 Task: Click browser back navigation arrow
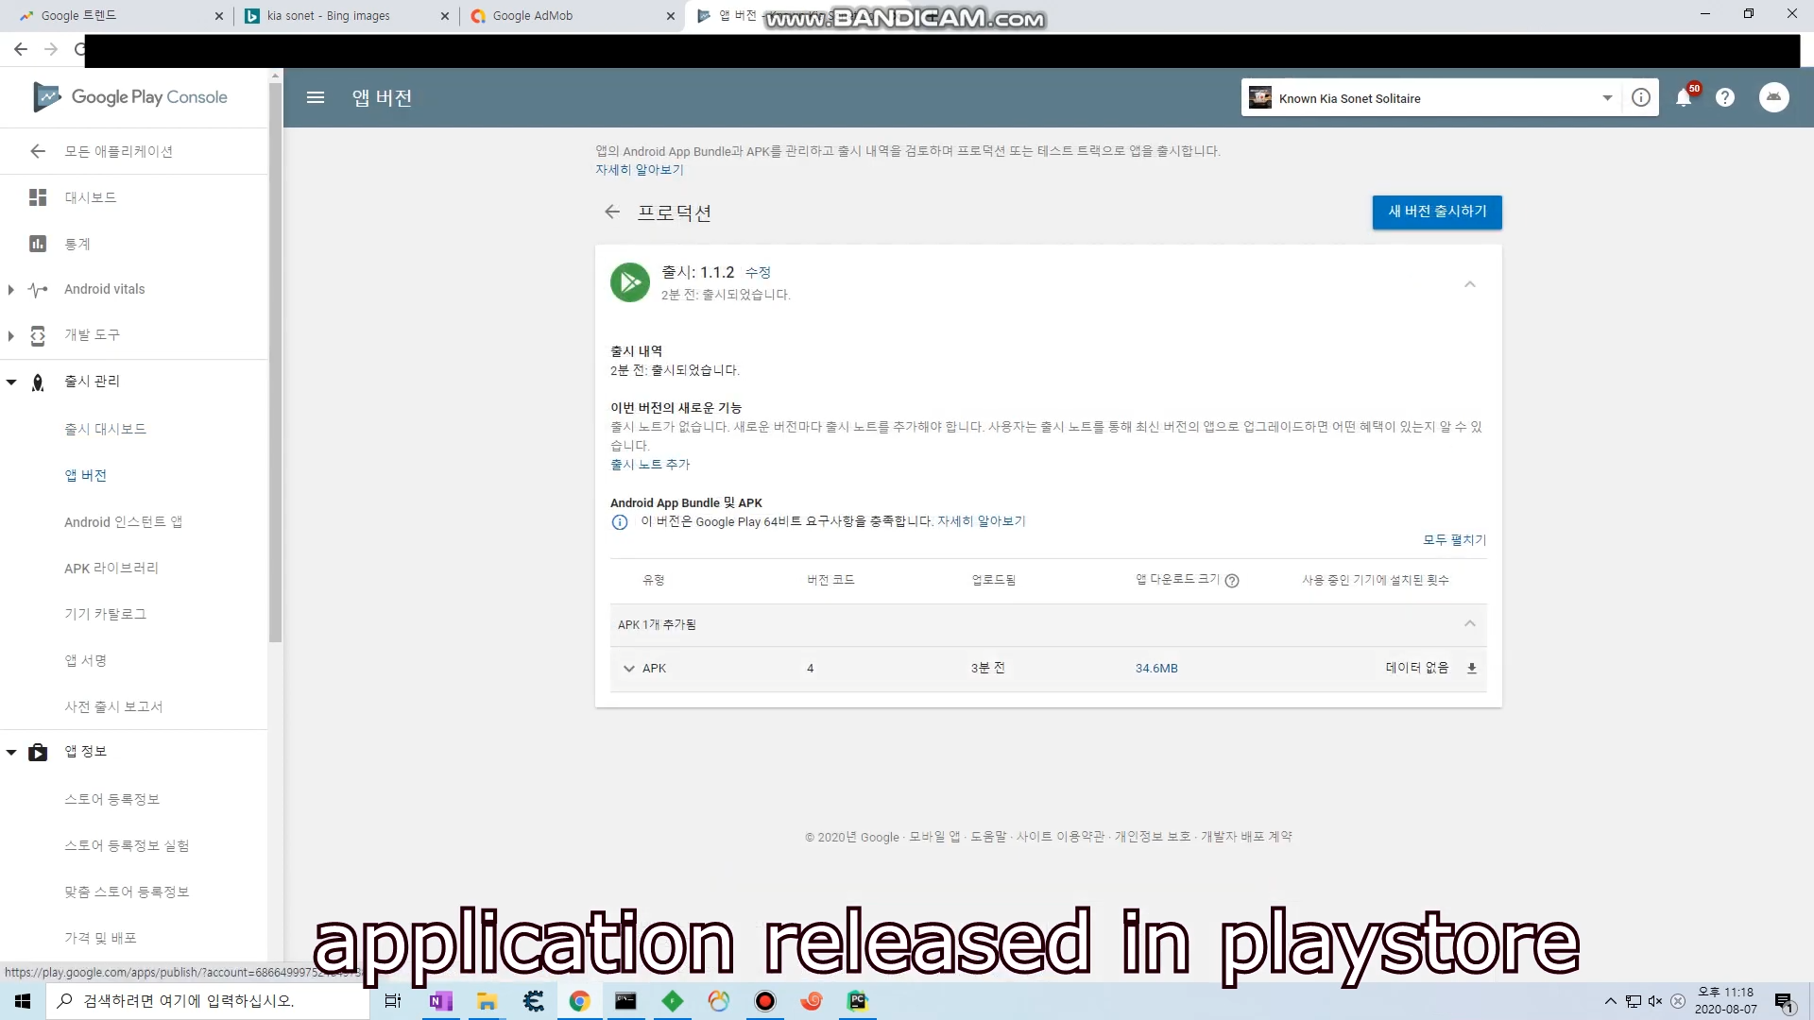pyautogui.click(x=21, y=49)
